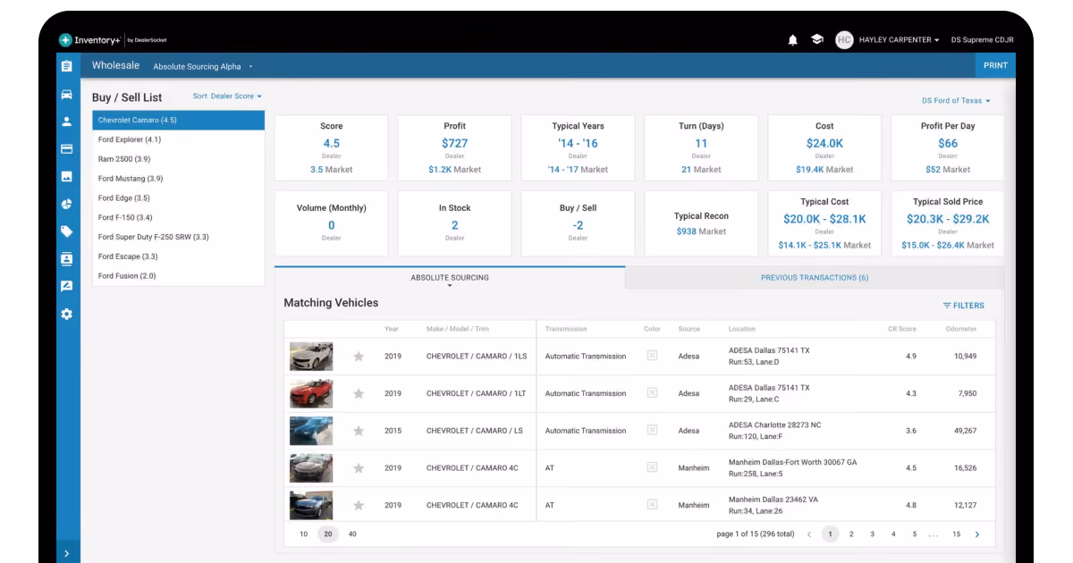Star the Manheim Dallas-Fort Worth Camaro row
Viewport: 1073px width, 563px height.
[359, 468]
